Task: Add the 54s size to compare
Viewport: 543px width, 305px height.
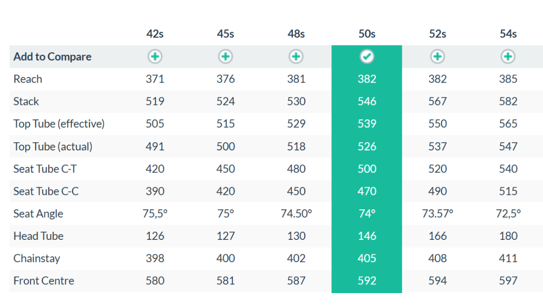Action: click(508, 56)
